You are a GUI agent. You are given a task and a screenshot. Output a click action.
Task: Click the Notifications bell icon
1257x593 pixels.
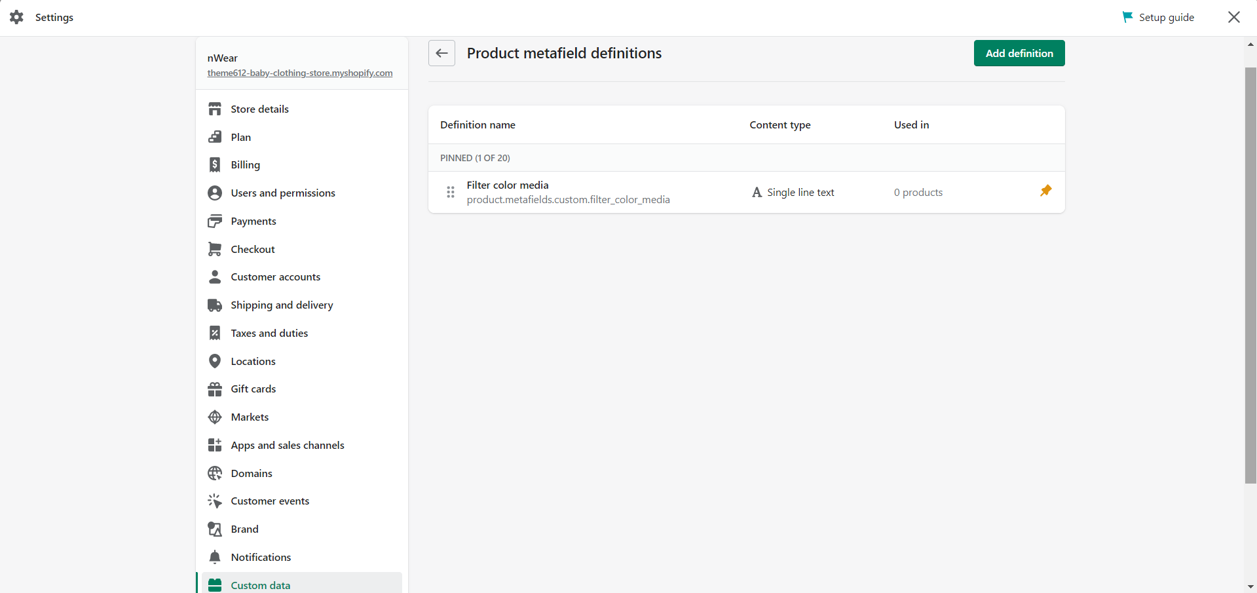tap(215, 557)
